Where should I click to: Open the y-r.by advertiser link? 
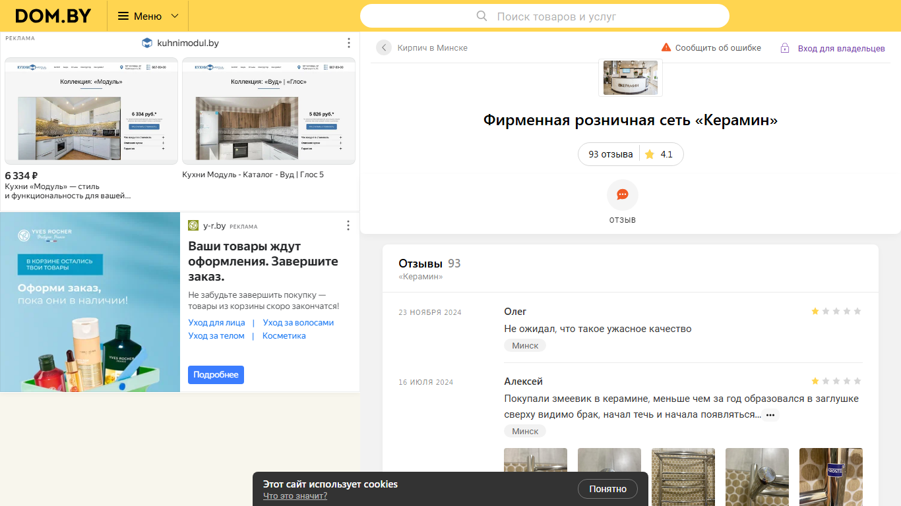click(214, 225)
